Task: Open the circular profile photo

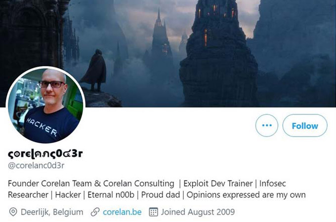Action: [x=45, y=105]
